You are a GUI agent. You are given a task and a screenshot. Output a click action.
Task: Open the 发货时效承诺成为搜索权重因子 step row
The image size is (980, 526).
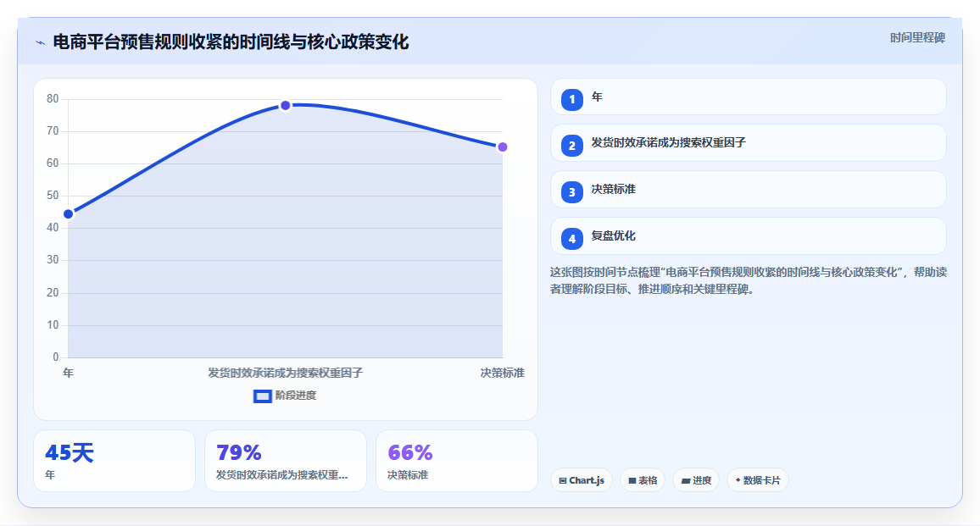tap(748, 143)
